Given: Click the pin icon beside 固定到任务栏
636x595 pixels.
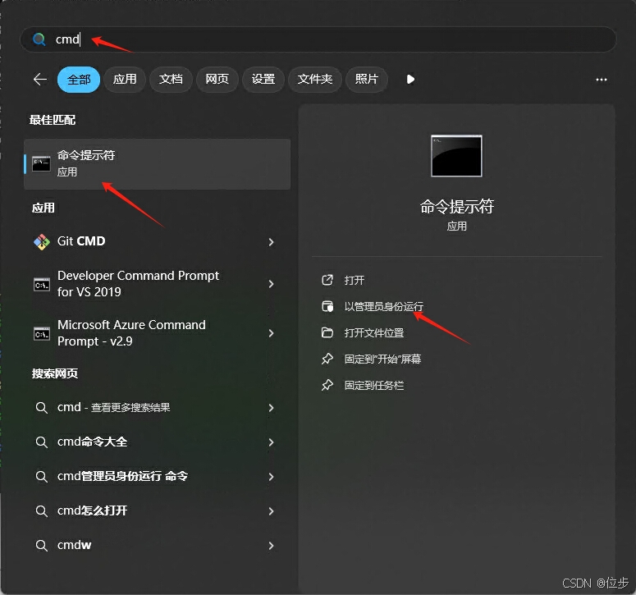Looking at the screenshot, I should 327,385.
